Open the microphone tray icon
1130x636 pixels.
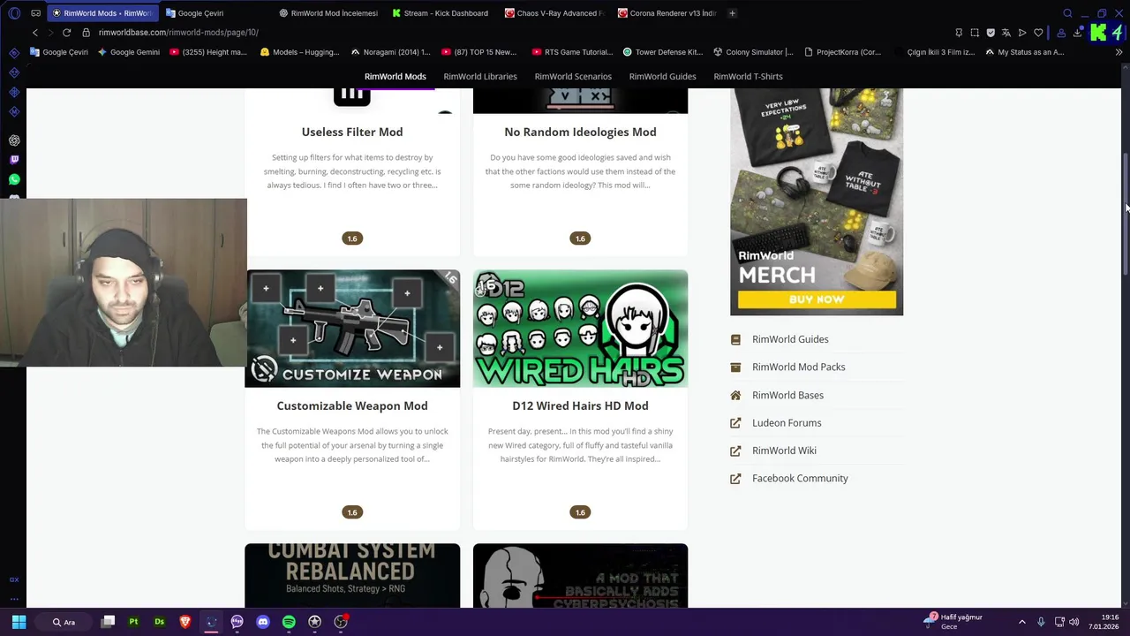point(1041,622)
